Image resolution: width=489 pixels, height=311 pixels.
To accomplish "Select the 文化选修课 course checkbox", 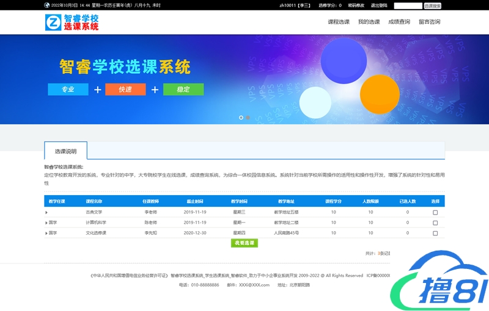I will coord(435,233).
